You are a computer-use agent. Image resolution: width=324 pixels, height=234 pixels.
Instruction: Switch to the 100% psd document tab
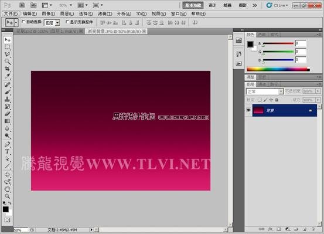pyautogui.click(x=49, y=31)
